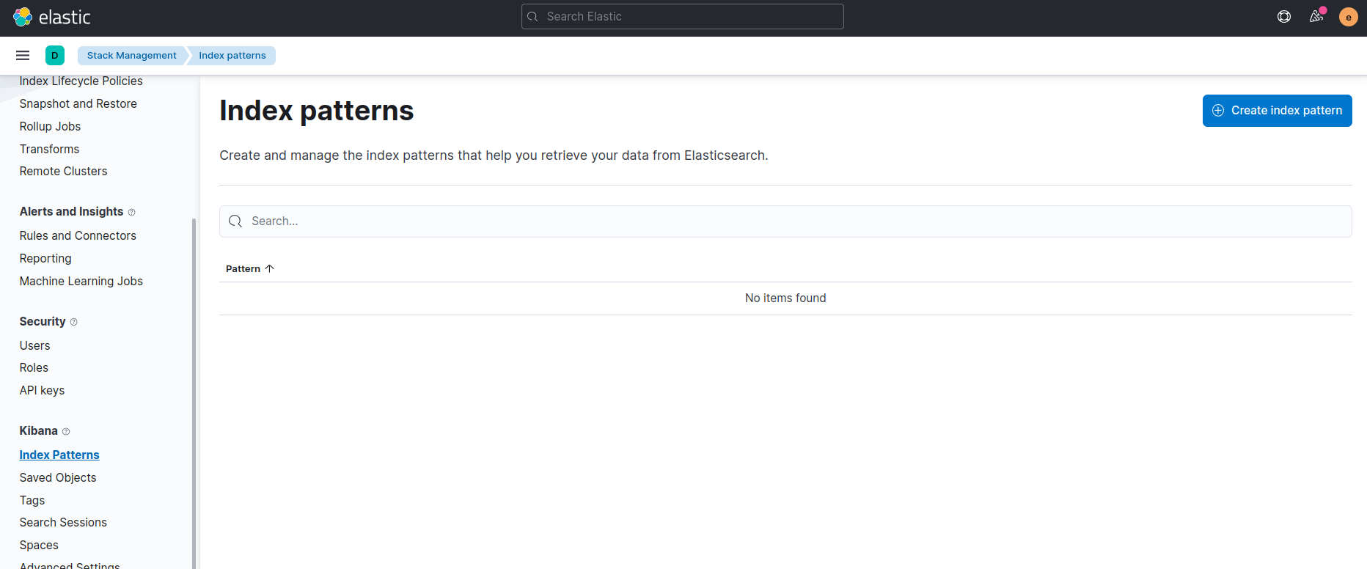The width and height of the screenshot is (1367, 569).
Task: Click the Default space avatar D
Action: pos(55,56)
